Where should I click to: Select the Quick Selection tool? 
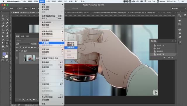tap(7, 19)
